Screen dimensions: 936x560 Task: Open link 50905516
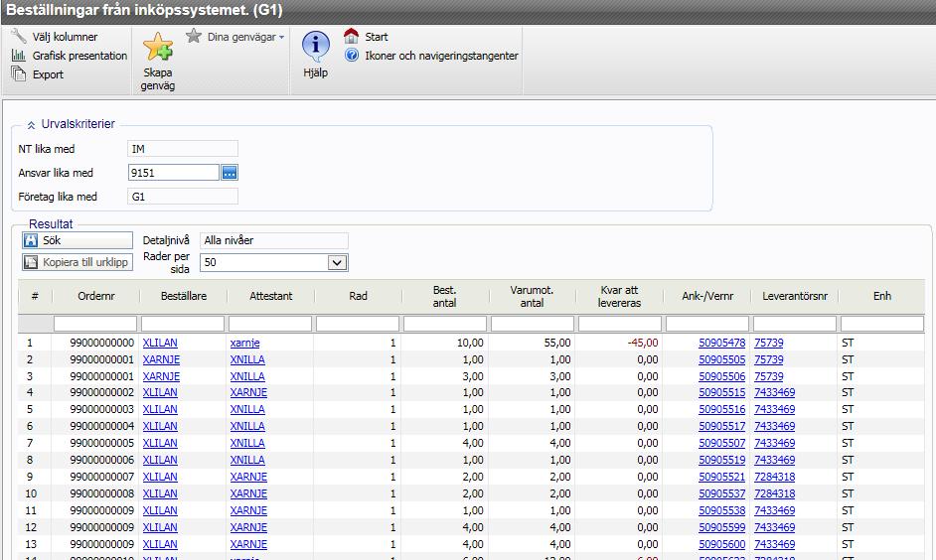tap(721, 409)
